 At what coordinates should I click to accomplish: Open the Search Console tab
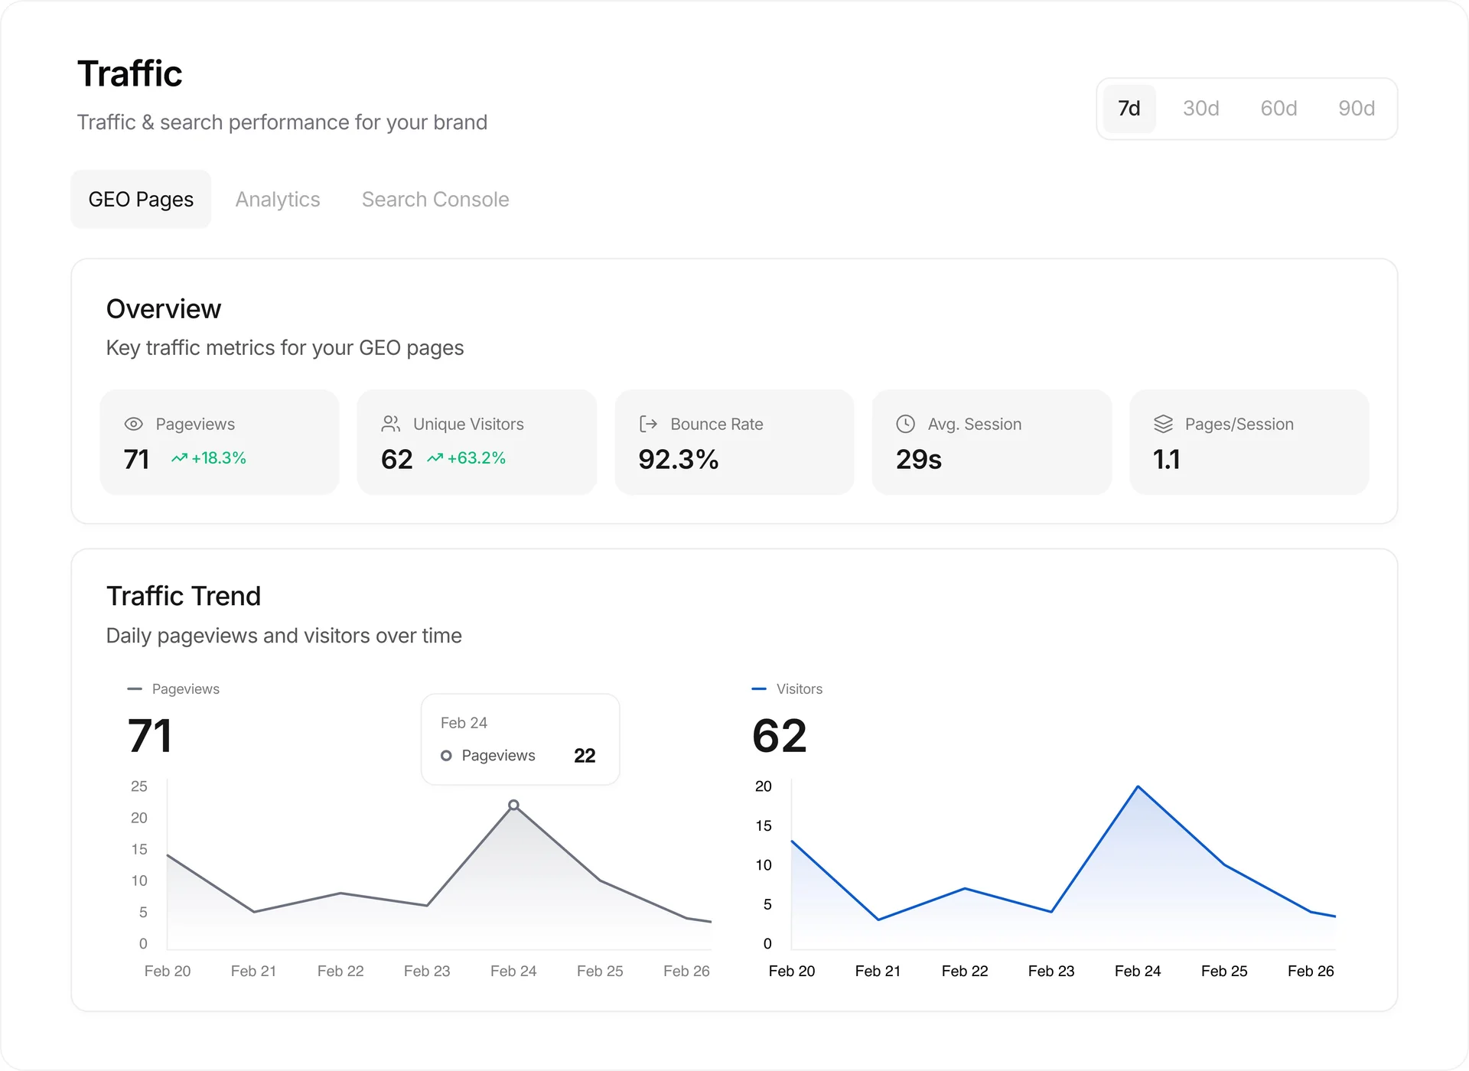coord(435,199)
